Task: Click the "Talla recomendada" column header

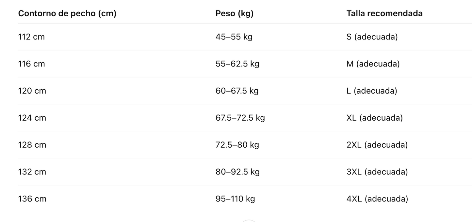Action: pos(384,13)
